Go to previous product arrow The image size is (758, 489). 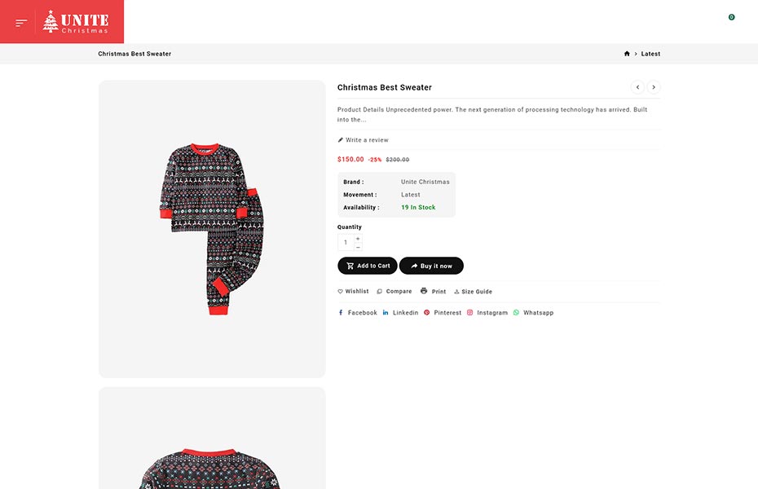pos(637,87)
